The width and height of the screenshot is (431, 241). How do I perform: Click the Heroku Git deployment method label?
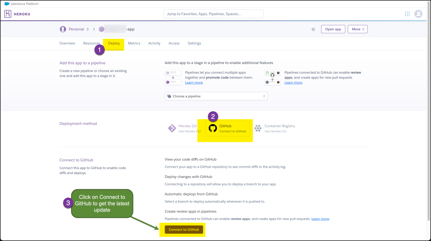(187, 126)
